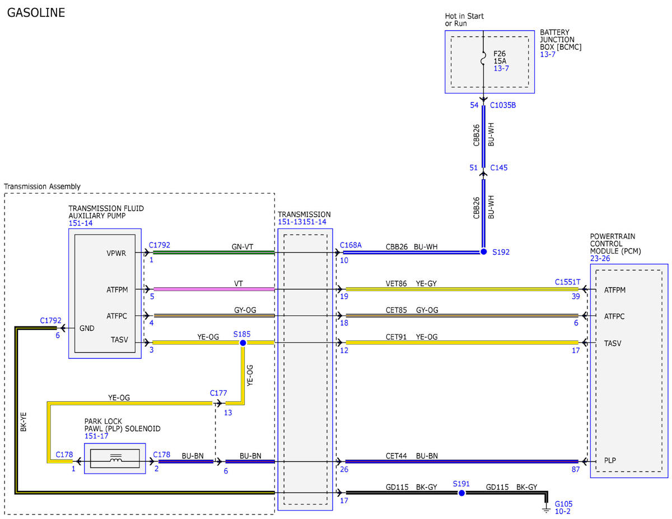Select the C1792 label next to GND
The image size is (672, 519).
tap(50, 320)
